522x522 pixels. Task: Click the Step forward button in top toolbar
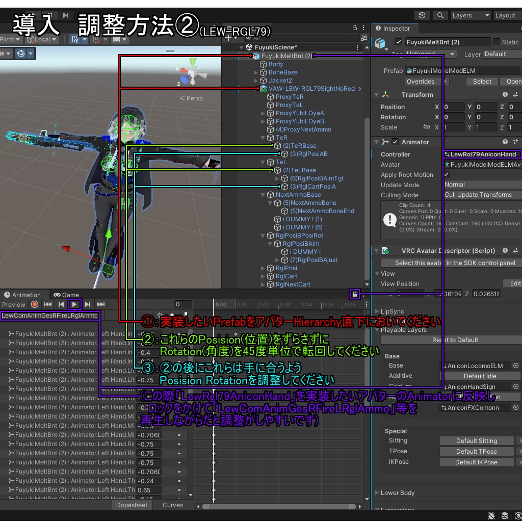[x=66, y=15]
